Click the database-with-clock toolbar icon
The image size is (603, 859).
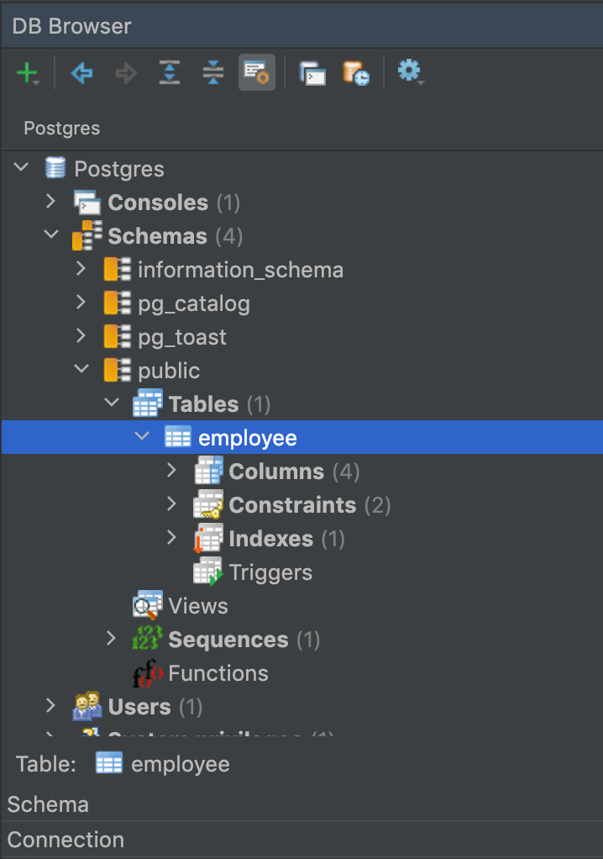click(355, 72)
